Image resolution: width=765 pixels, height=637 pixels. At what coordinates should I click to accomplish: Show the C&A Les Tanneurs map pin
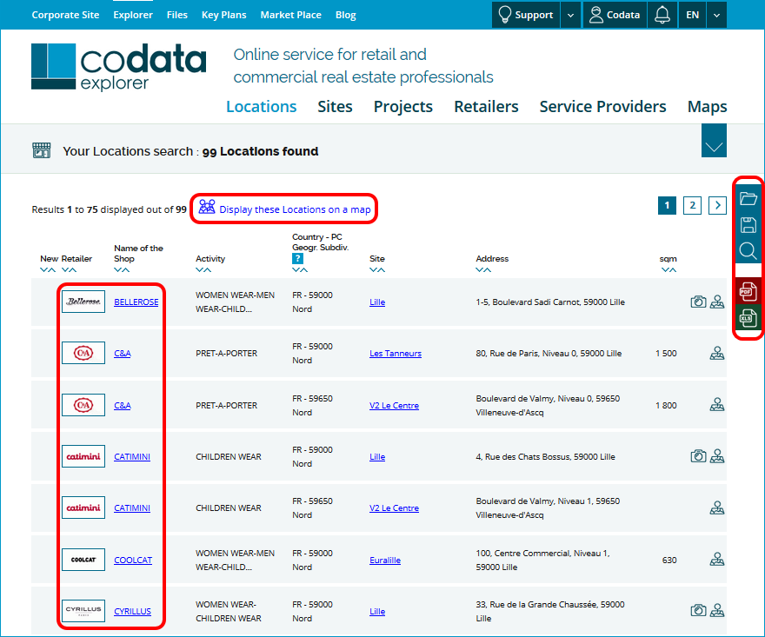tap(716, 353)
